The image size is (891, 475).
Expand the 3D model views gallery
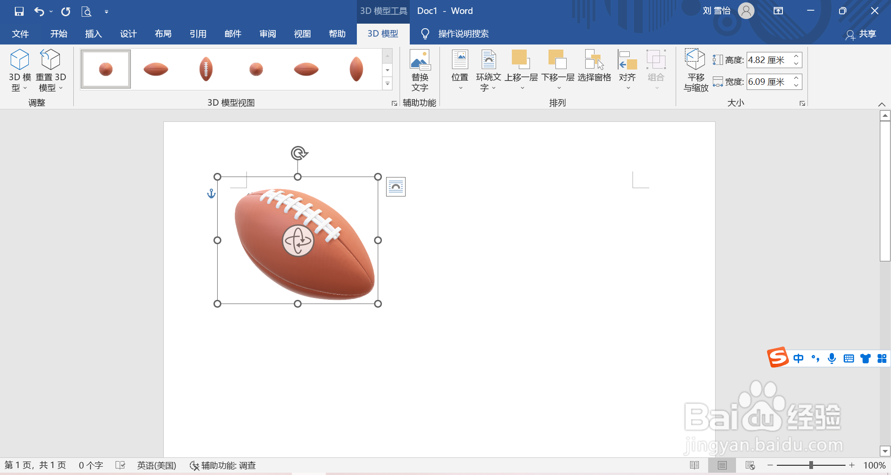pyautogui.click(x=387, y=83)
